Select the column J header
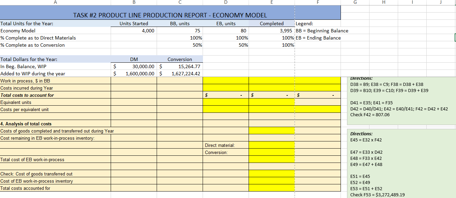 point(441,2)
